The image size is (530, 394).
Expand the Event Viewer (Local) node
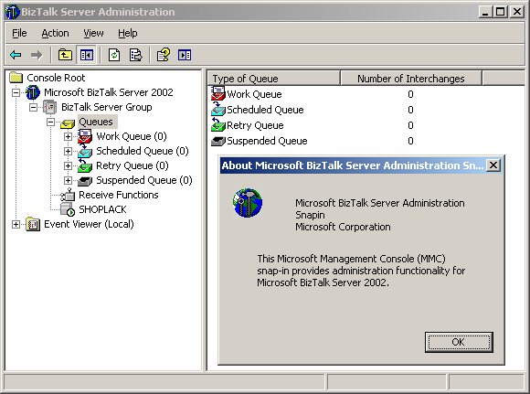coord(16,224)
